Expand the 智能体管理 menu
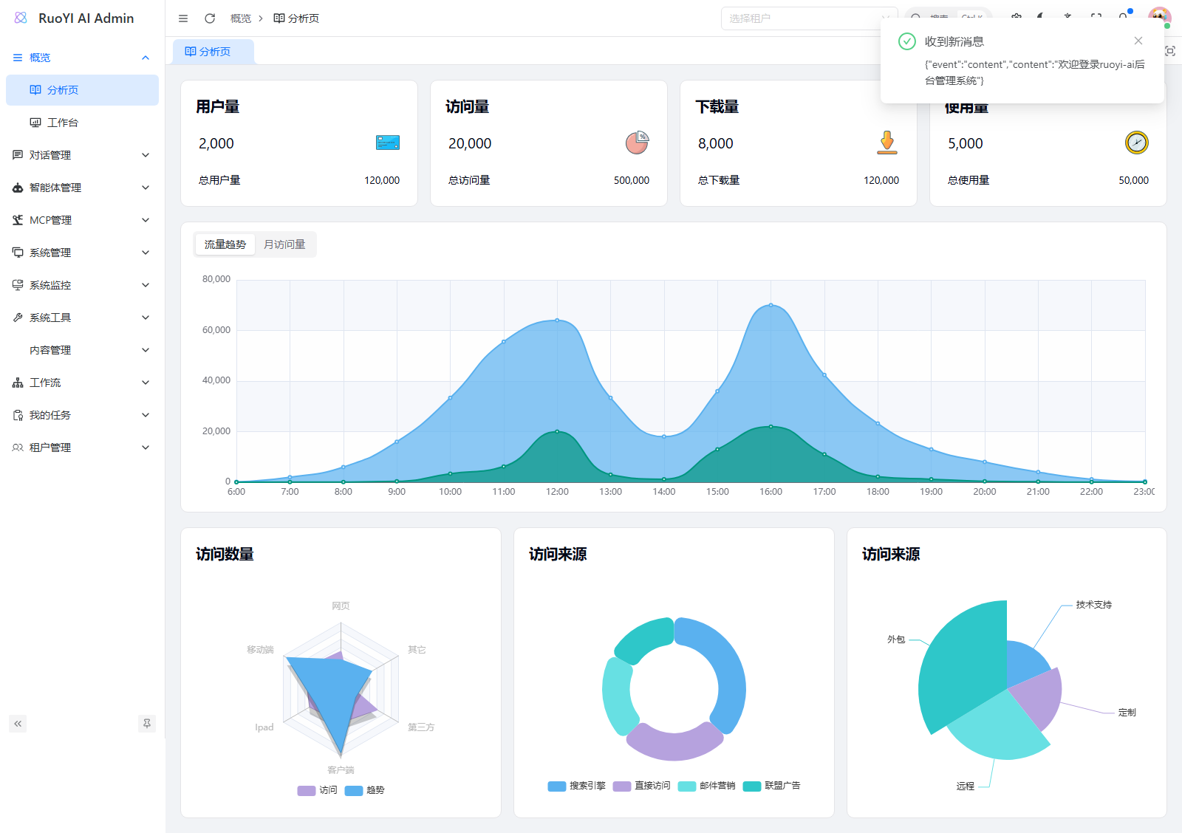Viewport: 1182px width, 833px height. (82, 188)
